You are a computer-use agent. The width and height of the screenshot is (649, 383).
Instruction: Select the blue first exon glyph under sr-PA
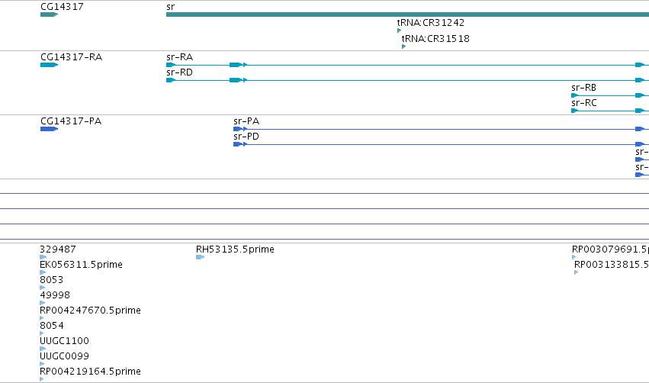[x=238, y=129]
